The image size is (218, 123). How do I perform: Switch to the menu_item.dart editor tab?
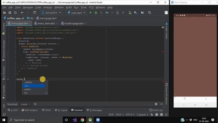[46, 24]
